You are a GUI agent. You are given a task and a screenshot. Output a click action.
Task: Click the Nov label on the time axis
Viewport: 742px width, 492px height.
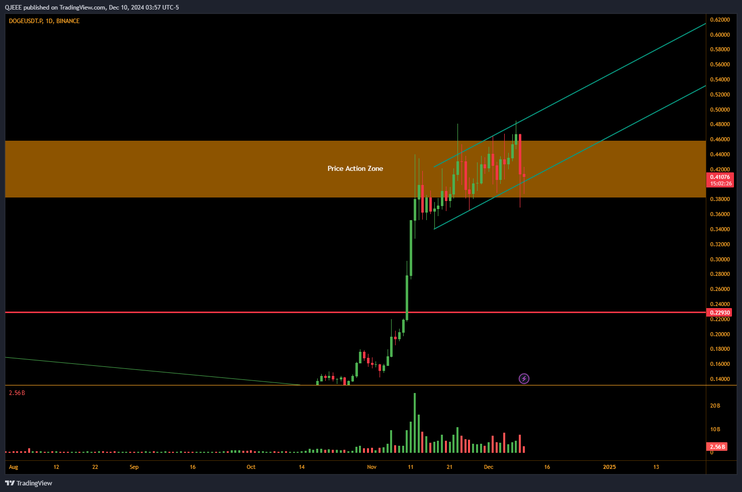[x=372, y=467]
